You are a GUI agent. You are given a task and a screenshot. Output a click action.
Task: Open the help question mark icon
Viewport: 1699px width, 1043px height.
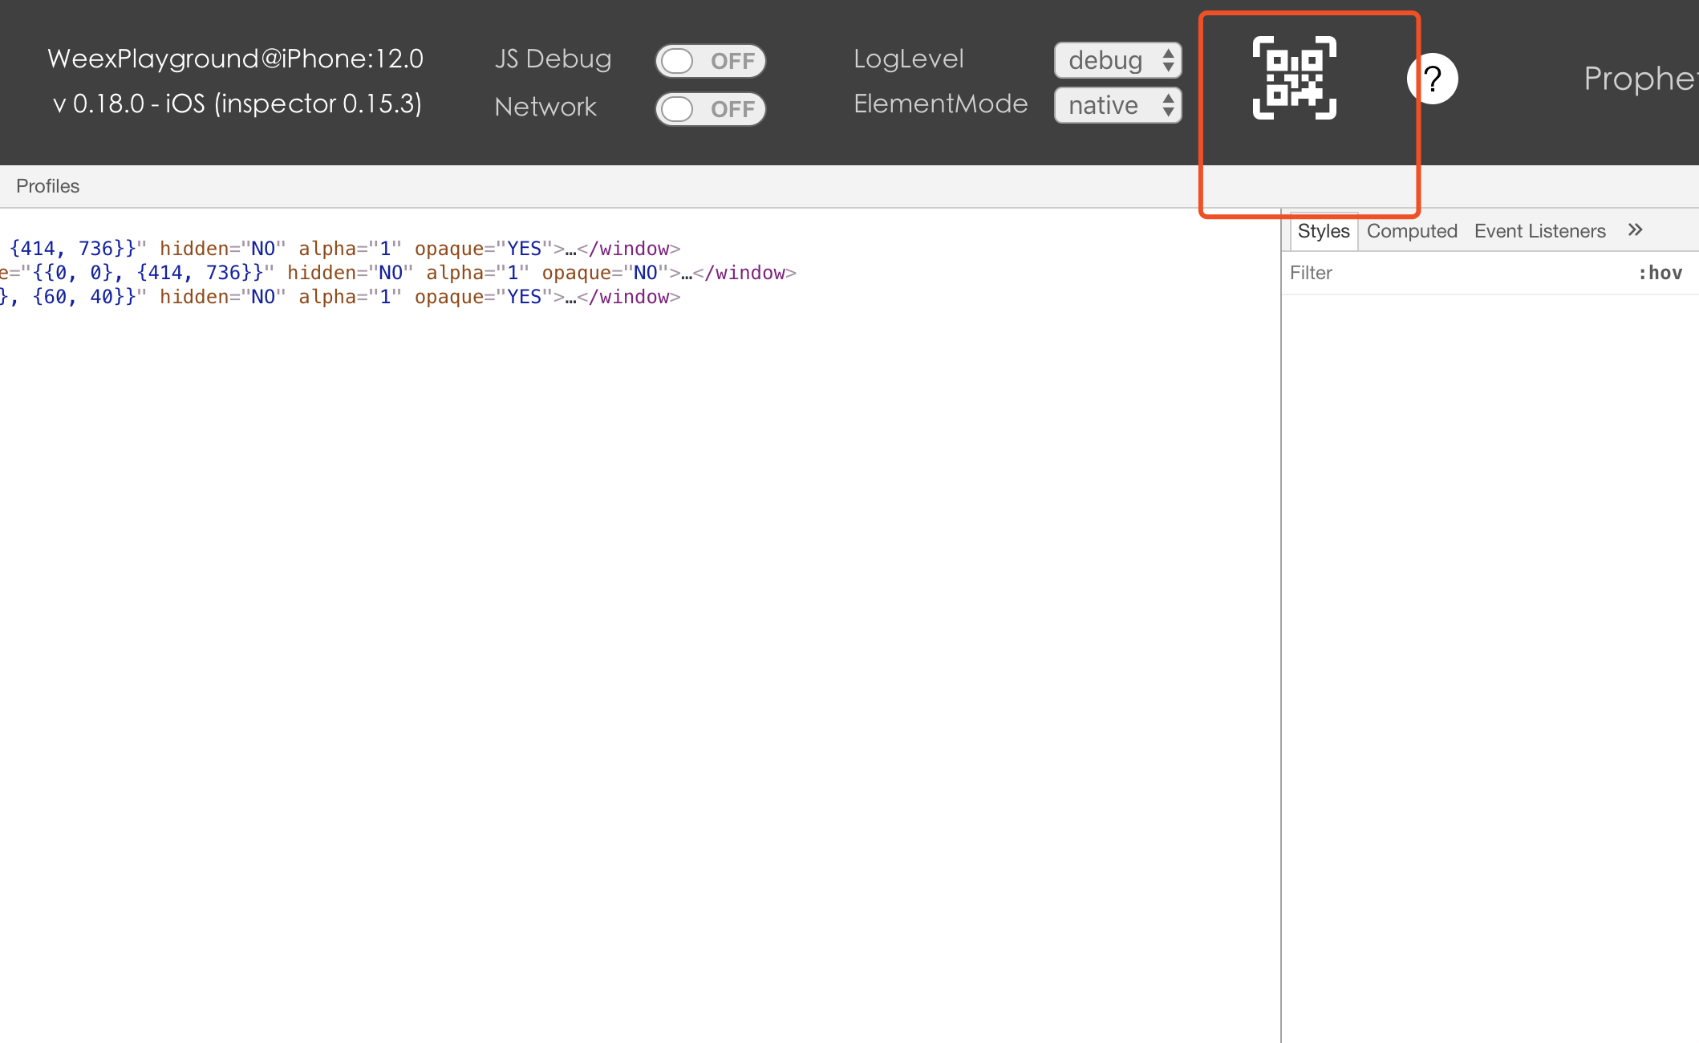tap(1433, 79)
